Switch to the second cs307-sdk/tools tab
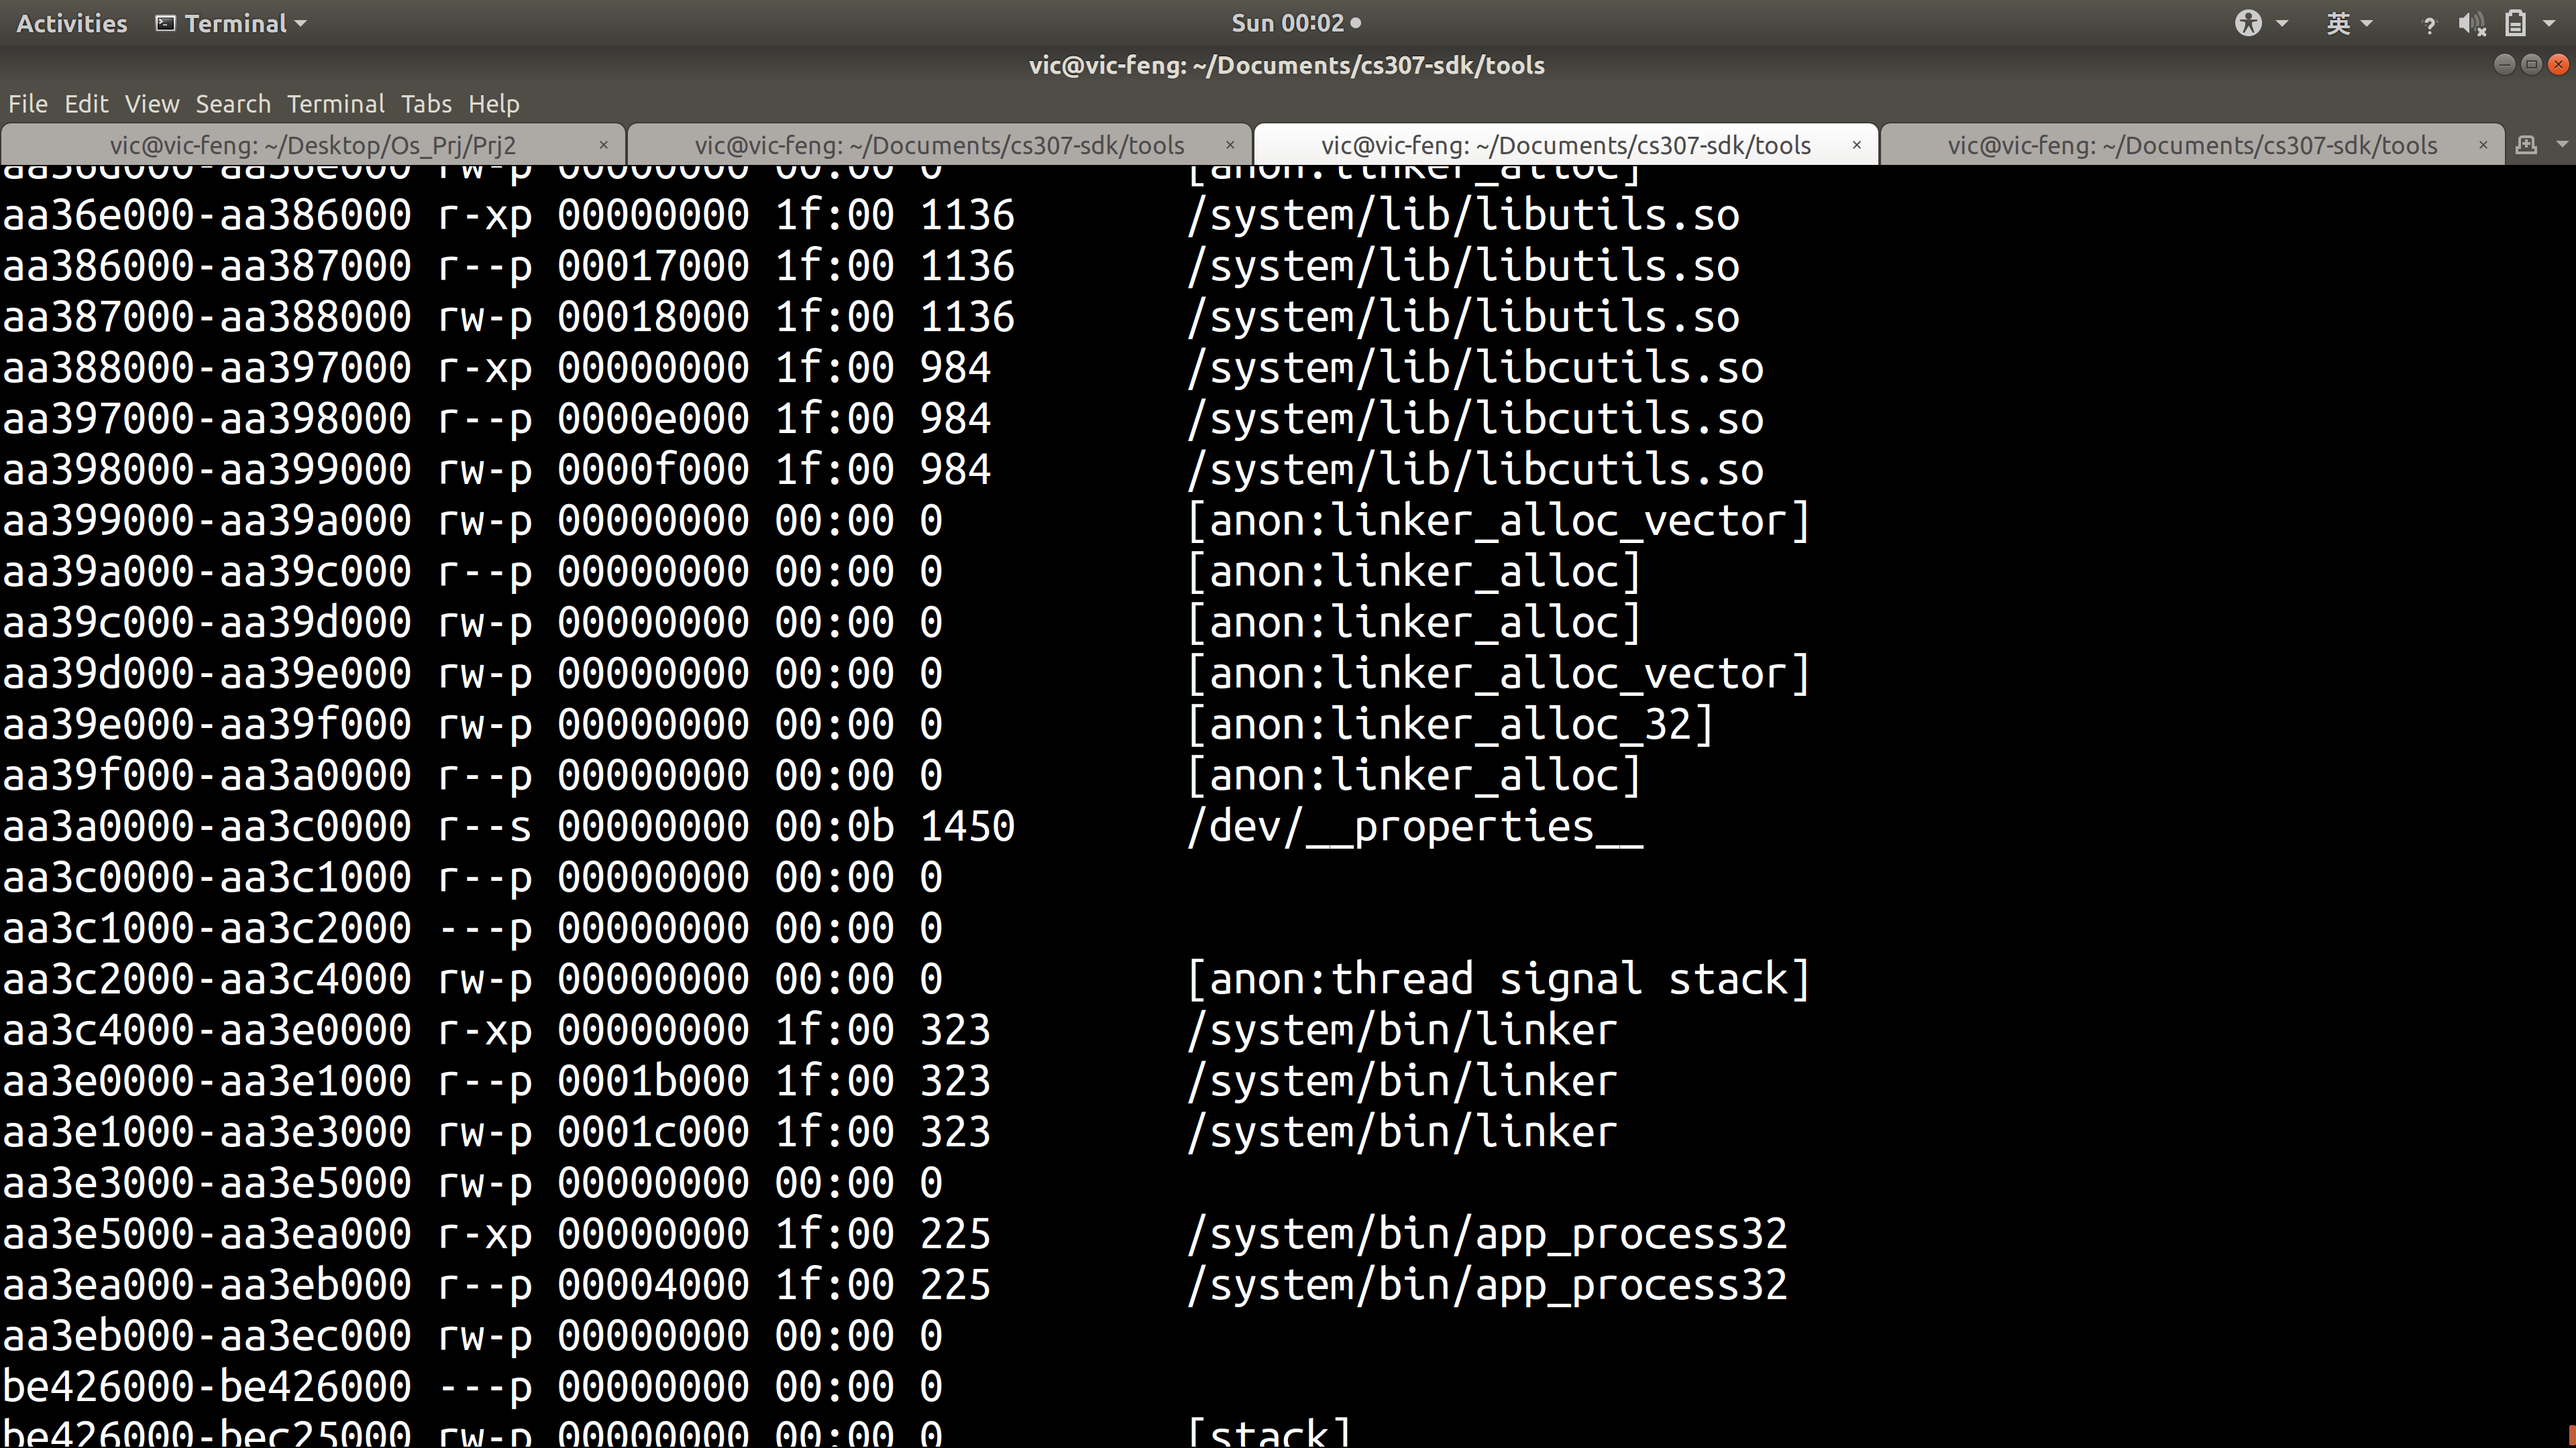 tap(938, 145)
